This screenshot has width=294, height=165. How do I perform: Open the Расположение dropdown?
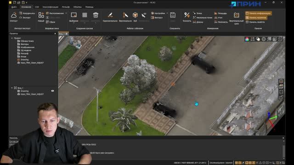pyautogui.click(x=57, y=13)
